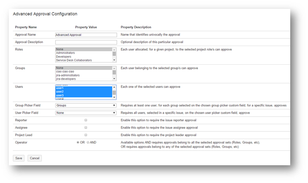
Task: Click the Groups list scroll-down arrow
Action: [x=114, y=79]
